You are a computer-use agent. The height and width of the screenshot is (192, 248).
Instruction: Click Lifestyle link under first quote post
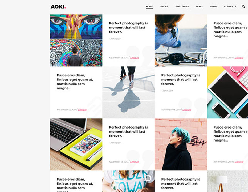point(135,58)
